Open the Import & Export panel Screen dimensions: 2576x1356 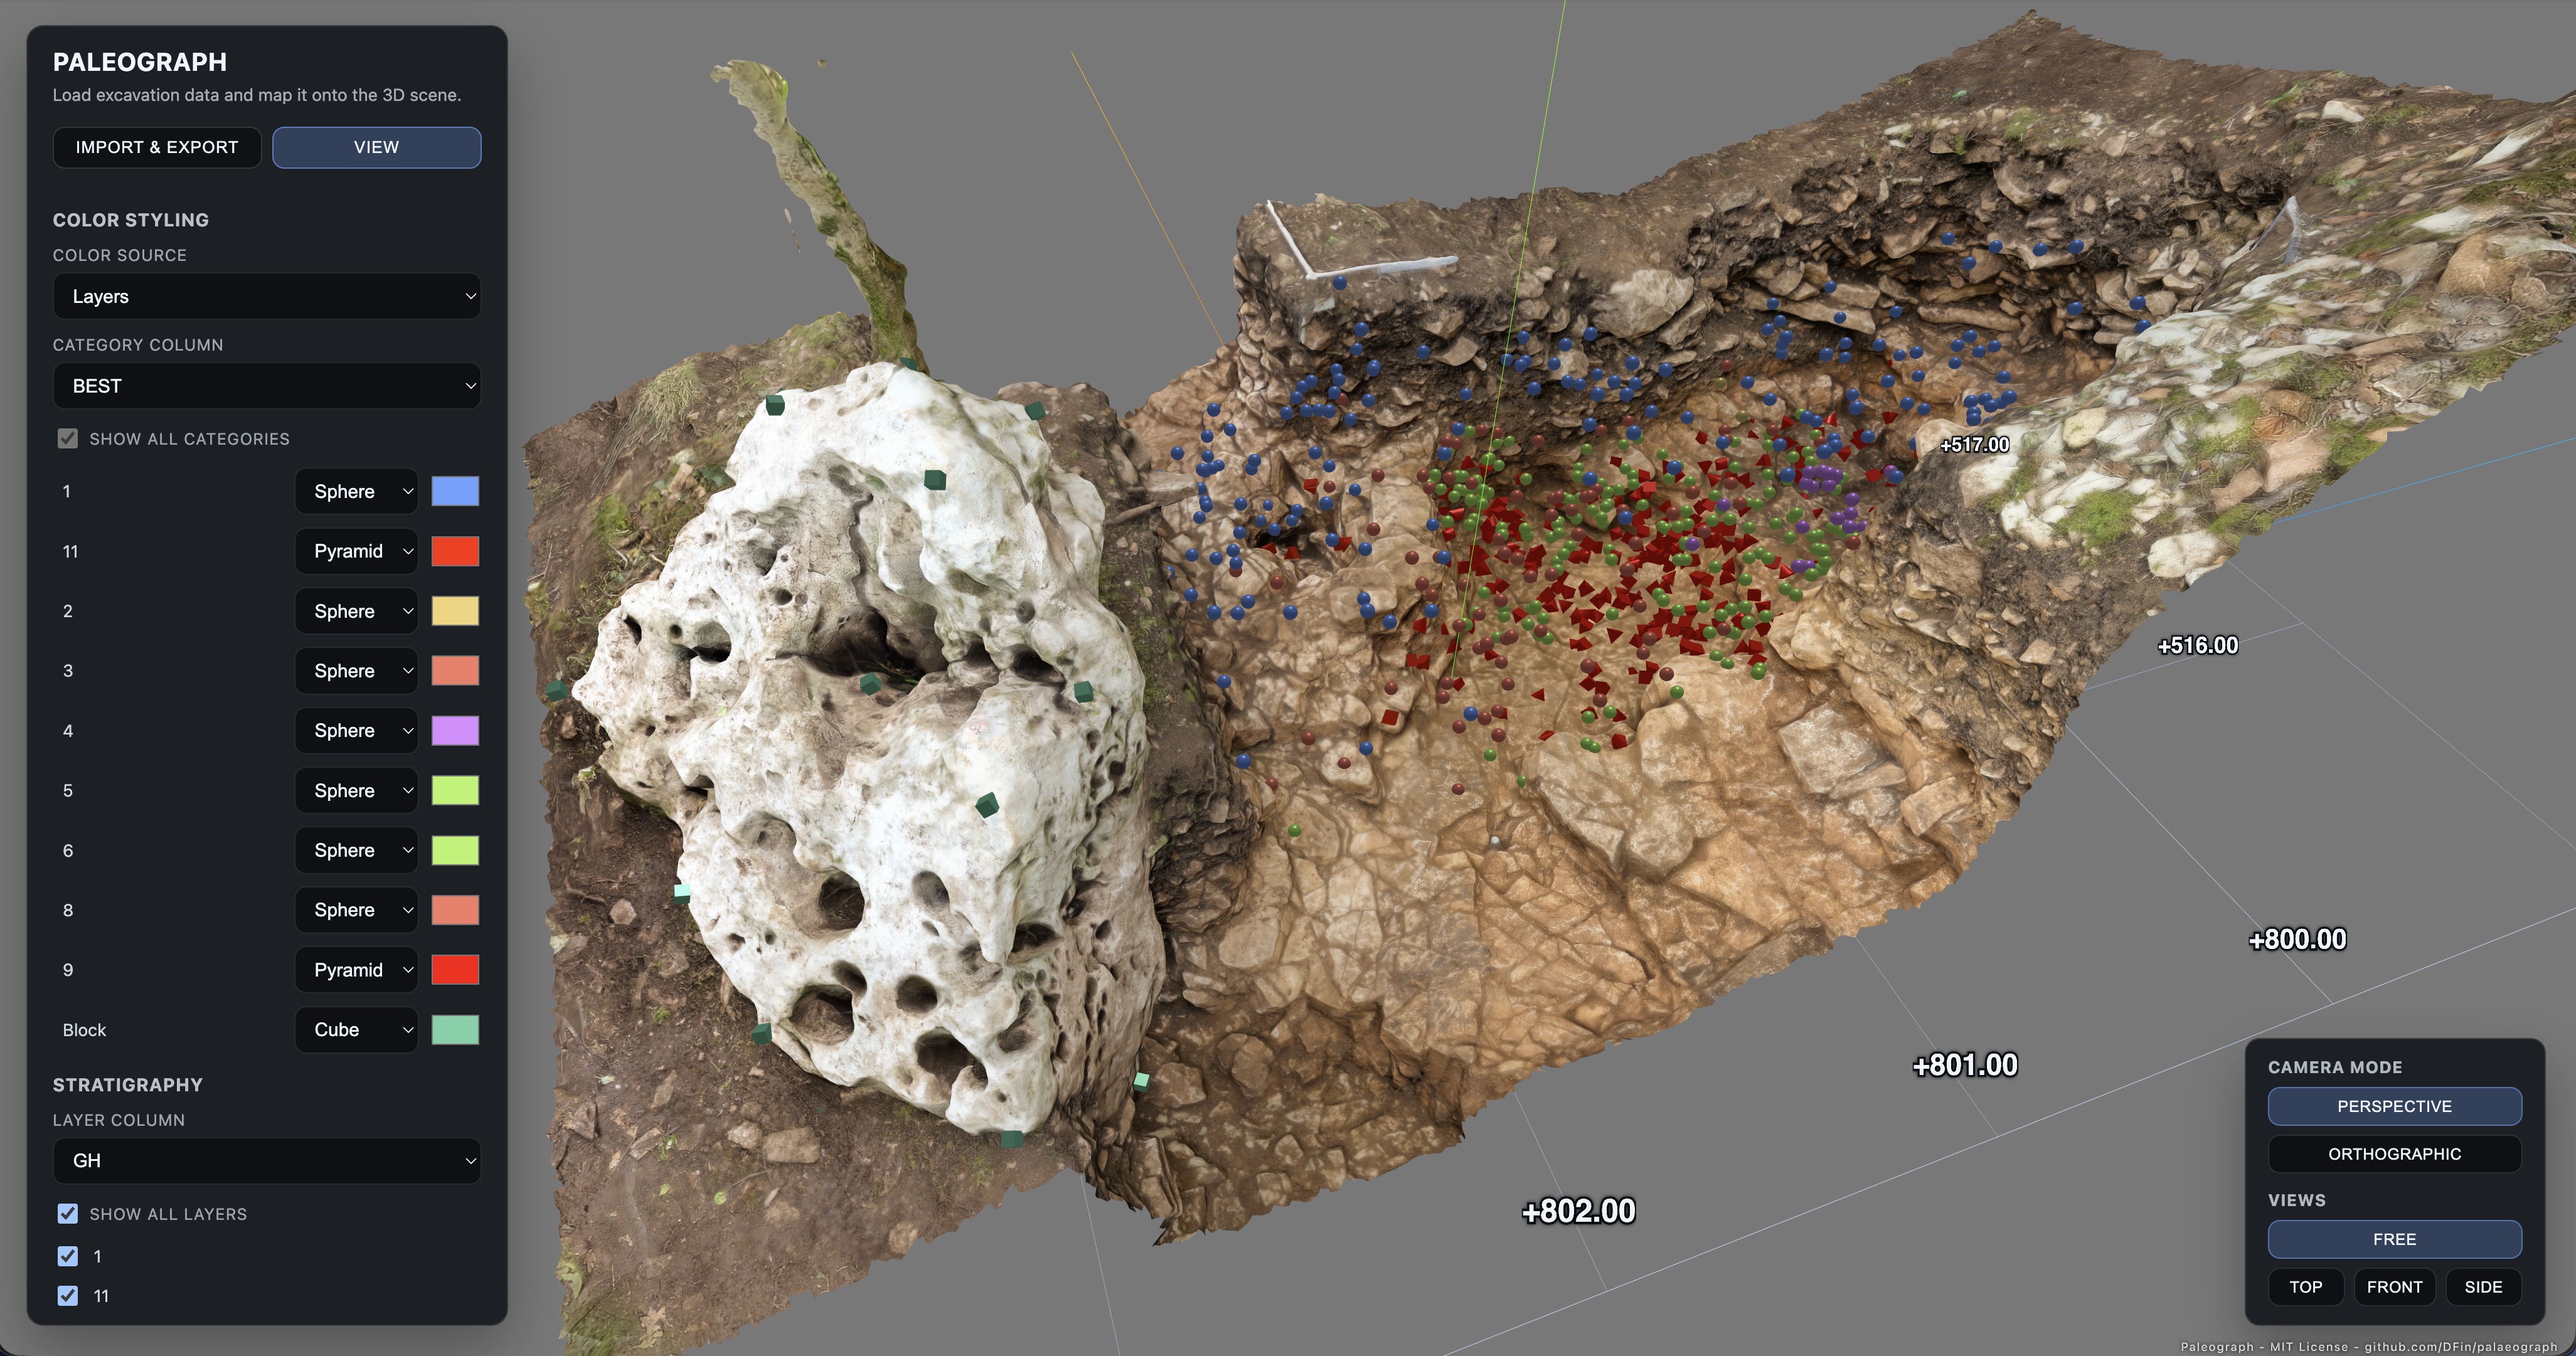[156, 147]
